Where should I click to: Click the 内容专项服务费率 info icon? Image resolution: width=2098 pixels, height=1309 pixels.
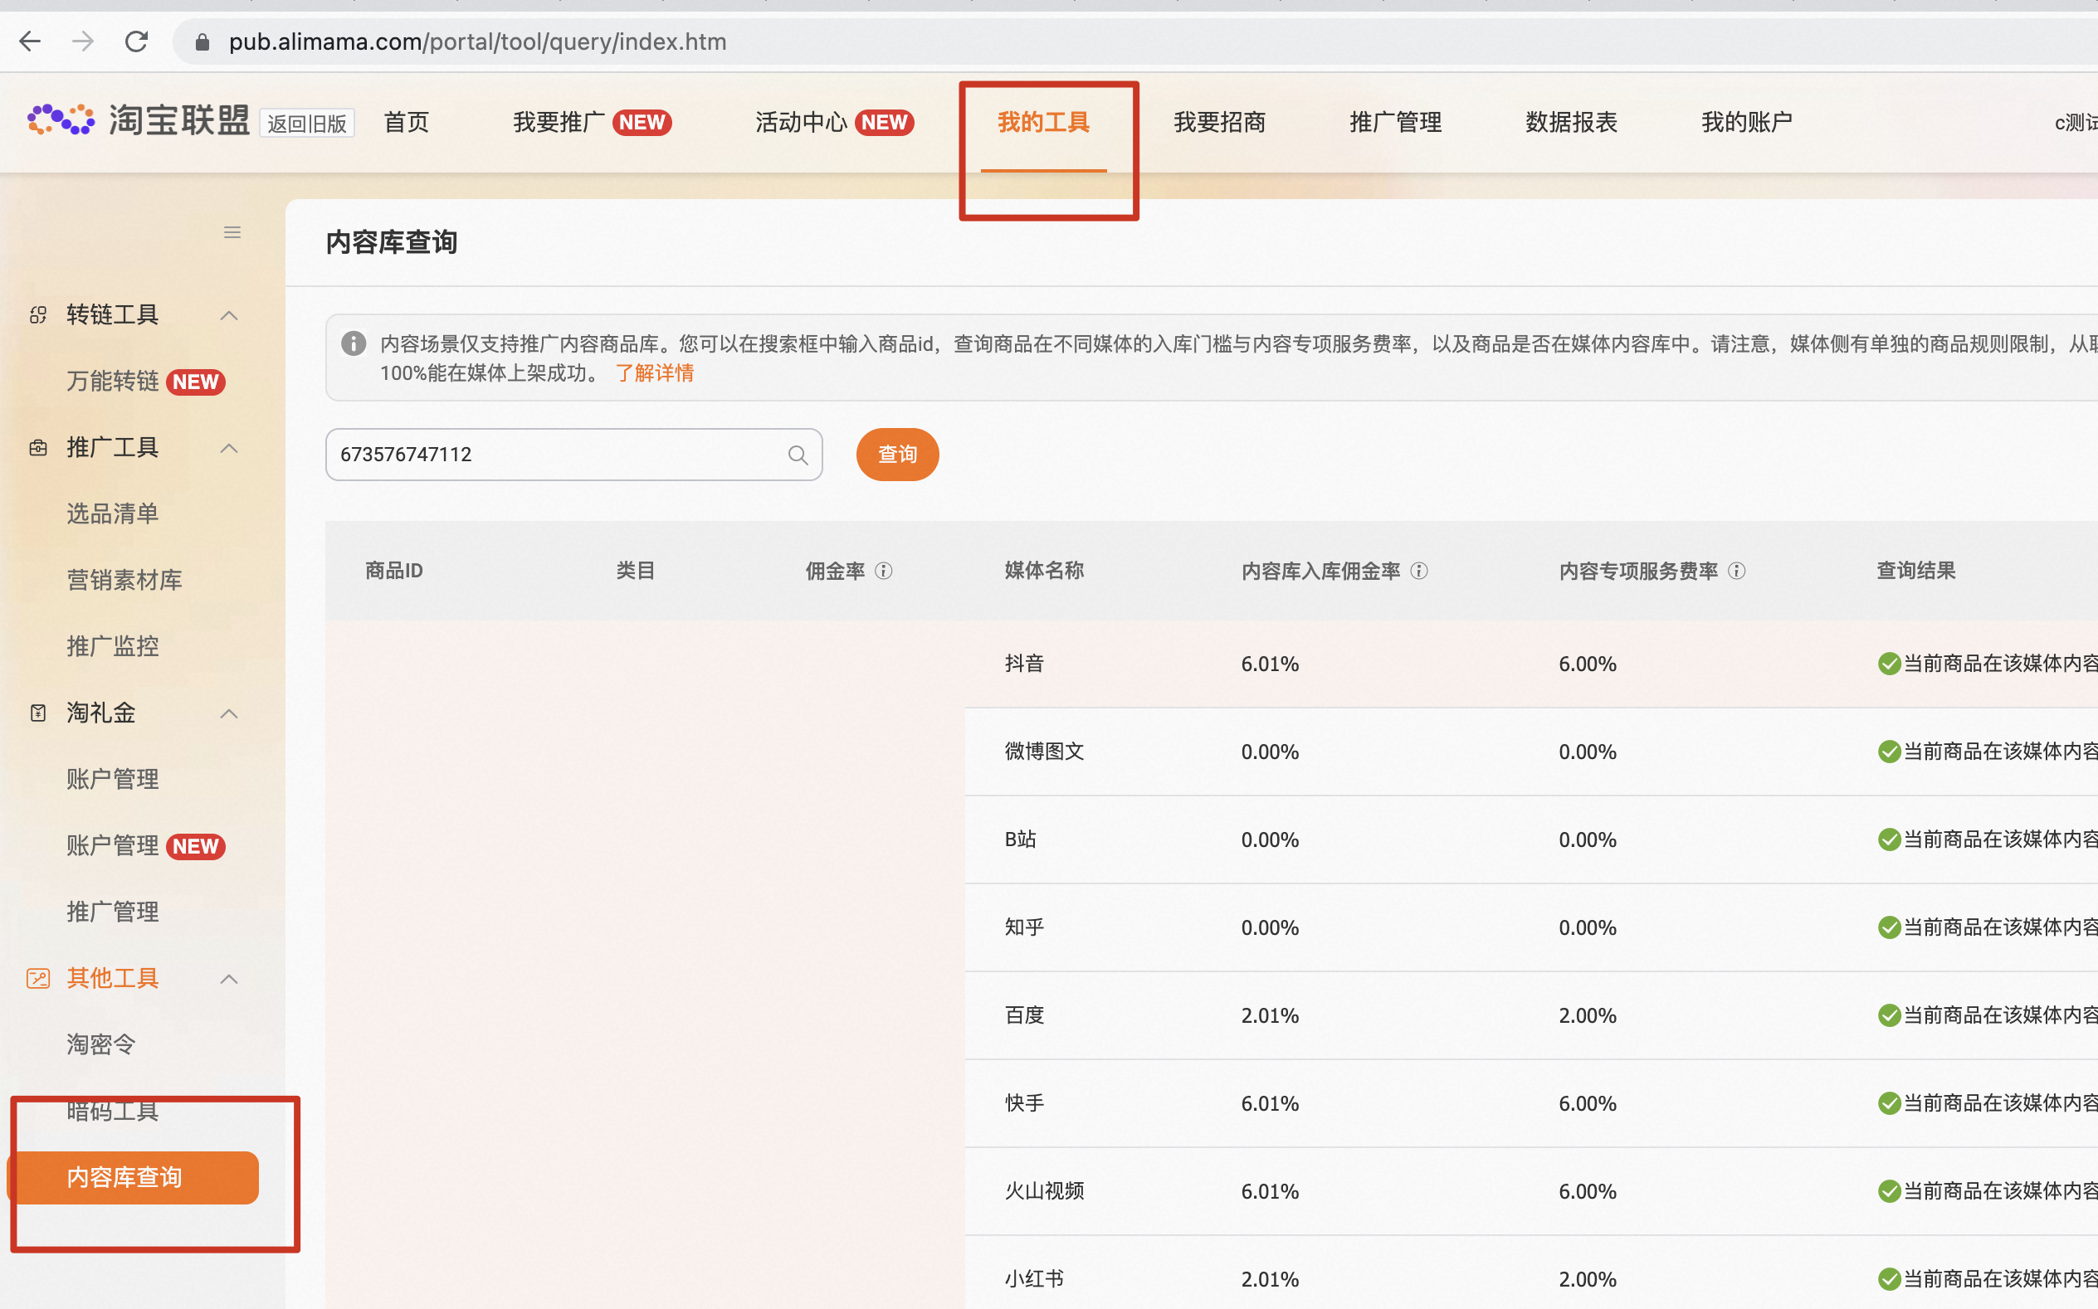(1737, 572)
